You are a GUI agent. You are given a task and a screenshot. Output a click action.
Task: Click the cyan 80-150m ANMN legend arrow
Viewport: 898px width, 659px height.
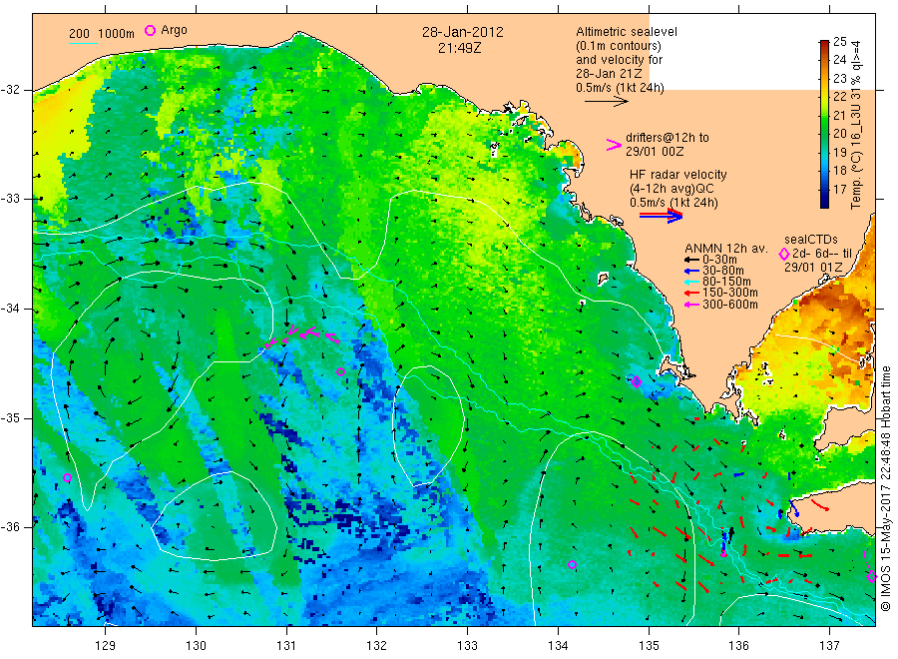(691, 282)
